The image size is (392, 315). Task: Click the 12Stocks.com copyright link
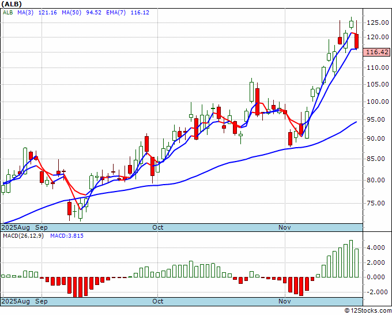[x=368, y=310]
